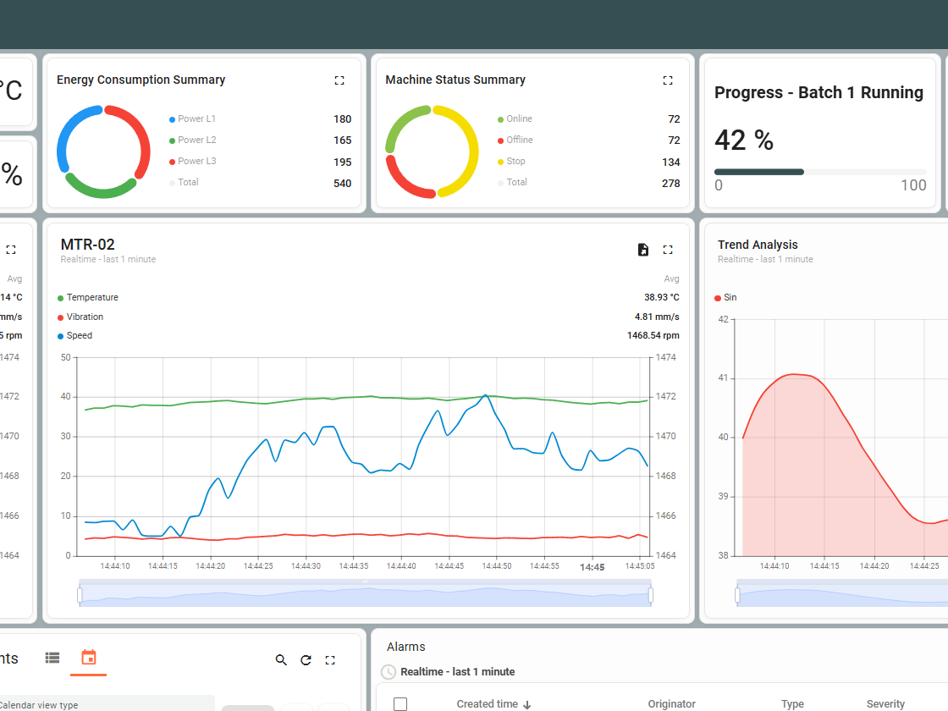Open the Realtime time window for MTR-02

[x=108, y=259]
